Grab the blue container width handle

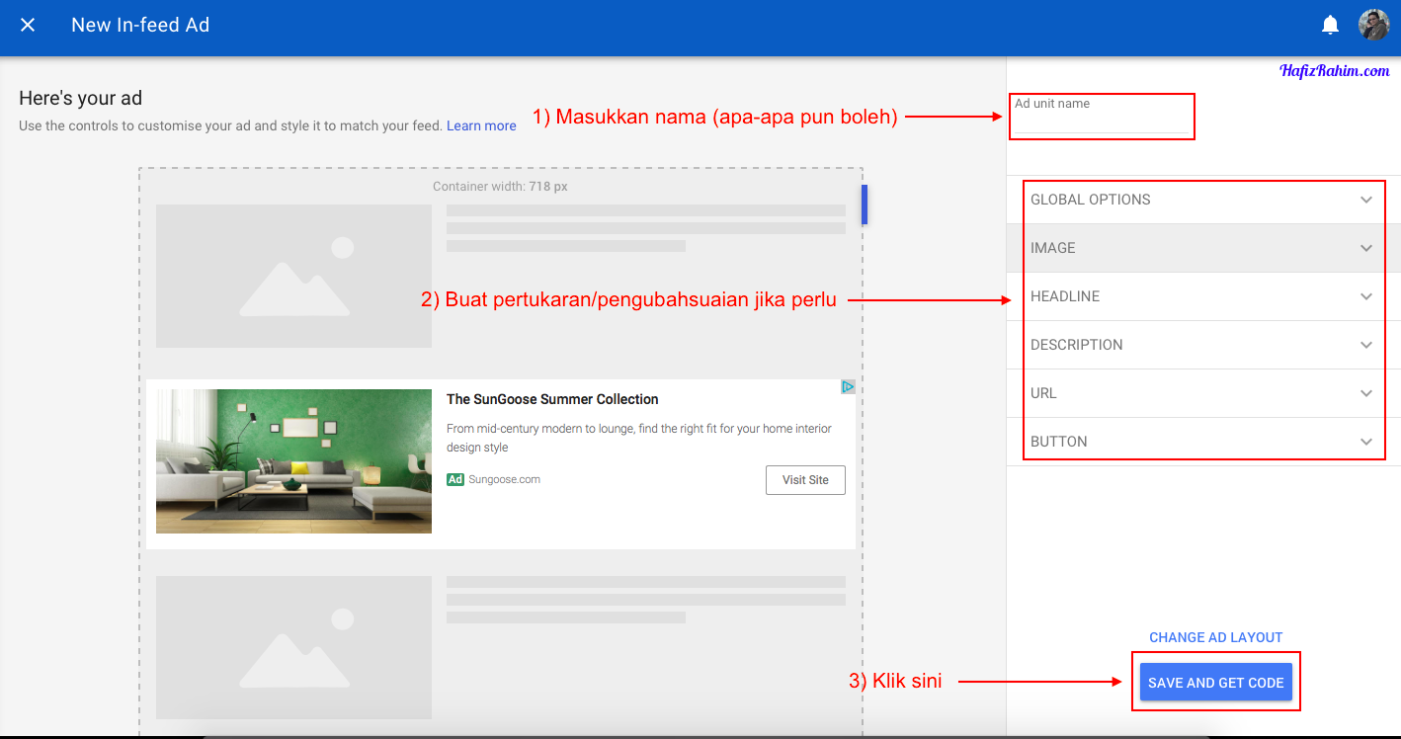point(865,205)
